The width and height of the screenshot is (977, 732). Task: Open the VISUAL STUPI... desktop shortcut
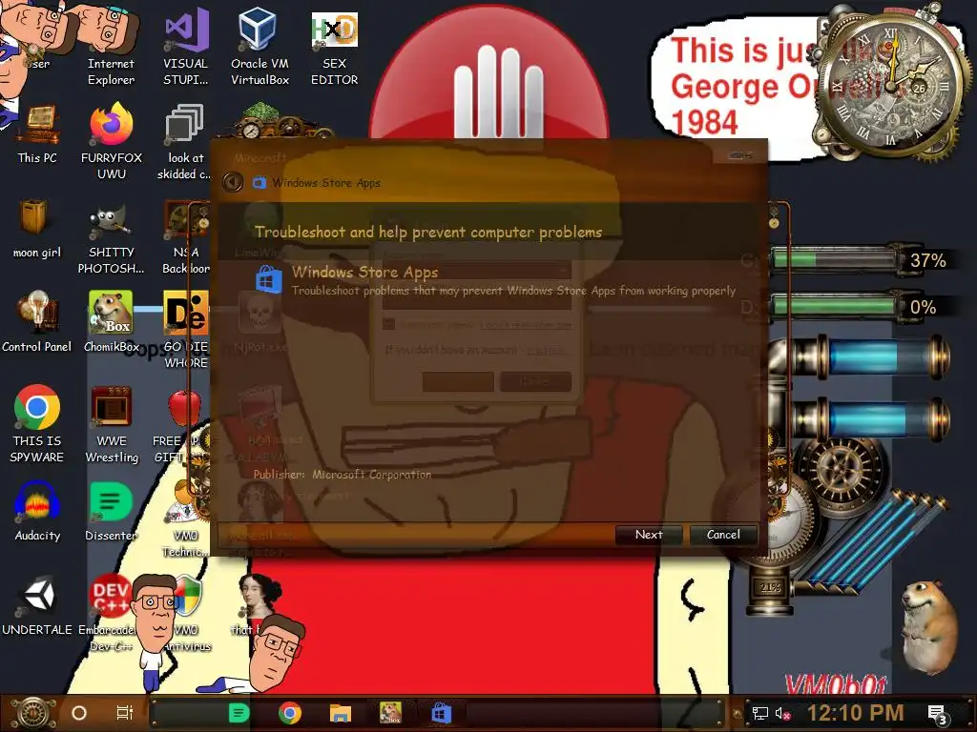(186, 47)
